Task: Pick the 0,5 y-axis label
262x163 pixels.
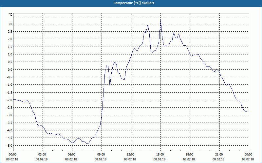Action: pyautogui.click(x=10, y=62)
